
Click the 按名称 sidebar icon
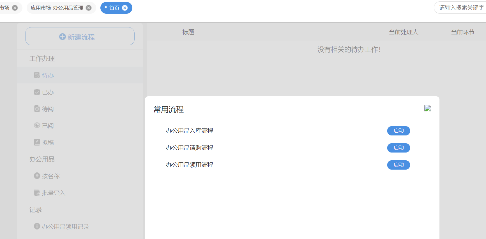(37, 176)
